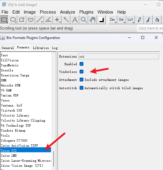Select Truevision Targa format

[x=26, y=75]
